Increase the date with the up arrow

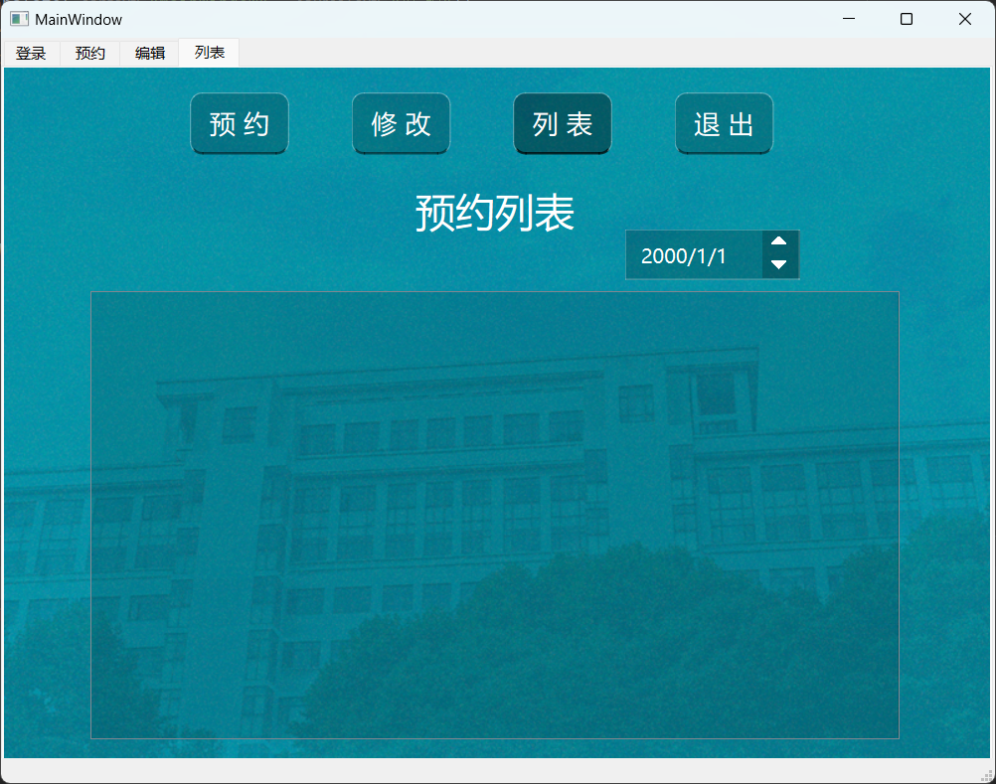[779, 241]
